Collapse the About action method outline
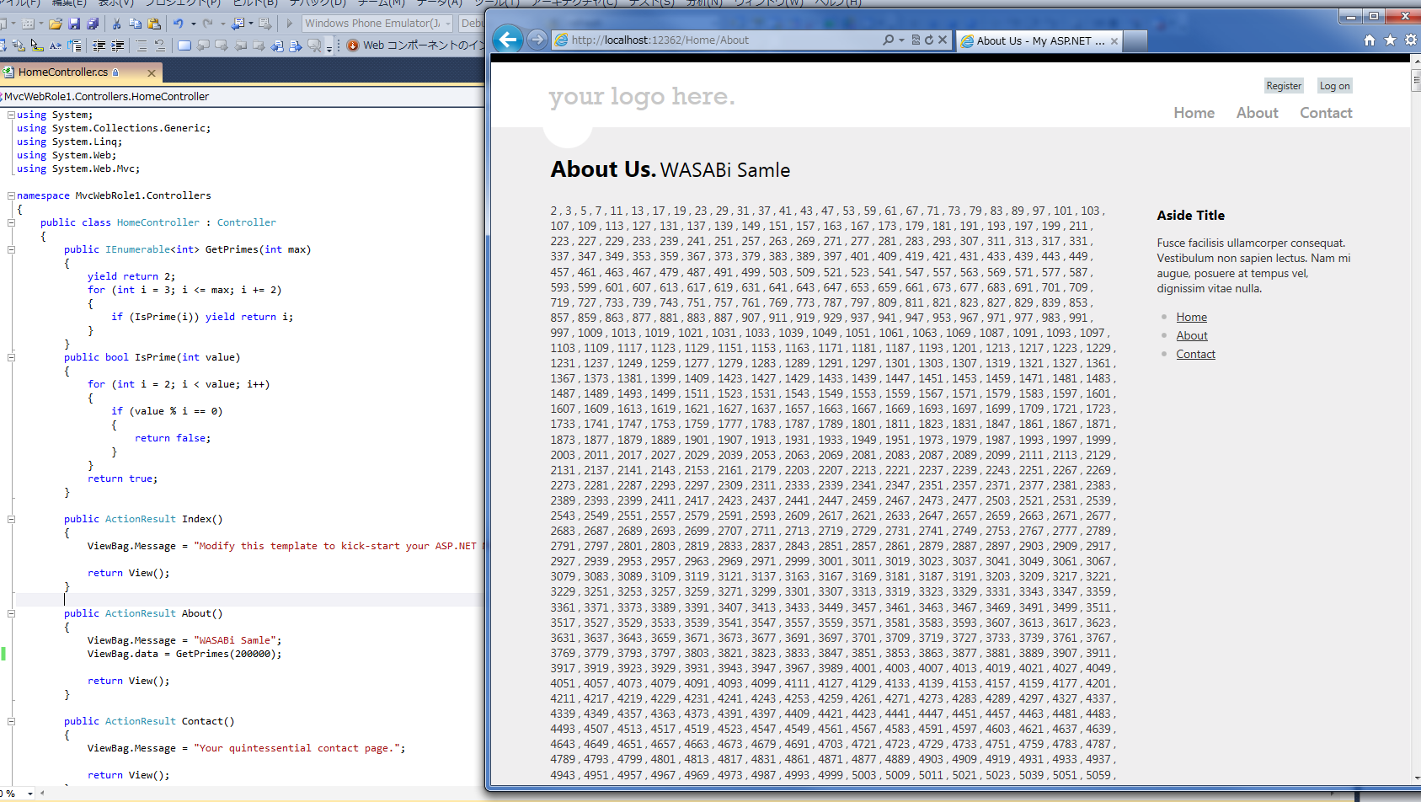The height and width of the screenshot is (802, 1421). [11, 613]
